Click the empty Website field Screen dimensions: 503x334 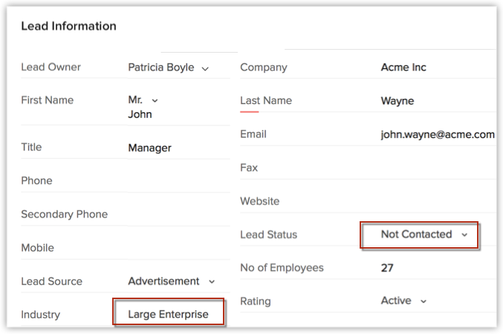[435, 201]
